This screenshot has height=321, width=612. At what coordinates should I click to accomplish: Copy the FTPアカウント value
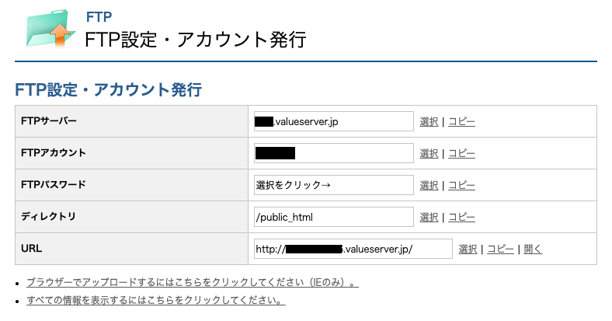coord(461,153)
